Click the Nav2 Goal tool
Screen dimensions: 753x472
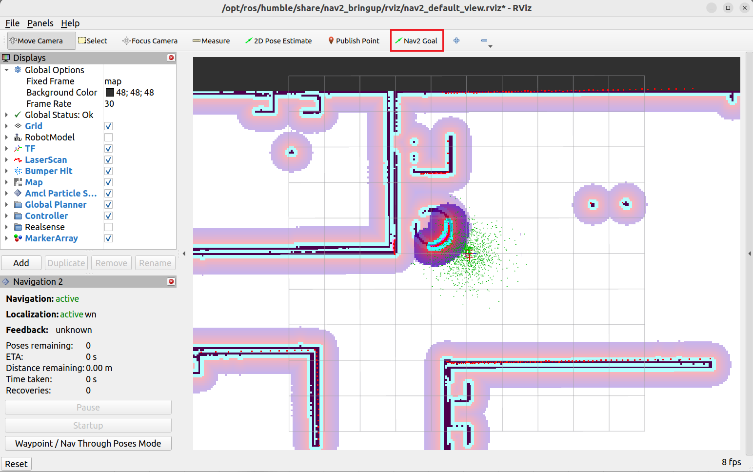click(416, 41)
